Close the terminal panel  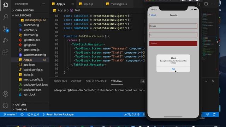[x=213, y=81]
